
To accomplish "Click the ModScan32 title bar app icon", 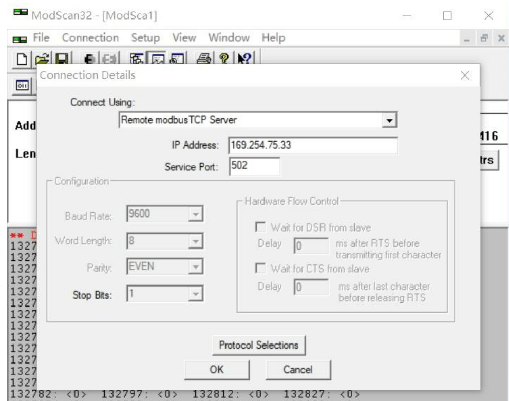I will (x=21, y=12).
